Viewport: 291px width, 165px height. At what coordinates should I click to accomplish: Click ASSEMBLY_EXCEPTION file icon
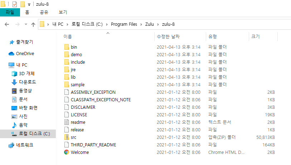[x=67, y=92]
